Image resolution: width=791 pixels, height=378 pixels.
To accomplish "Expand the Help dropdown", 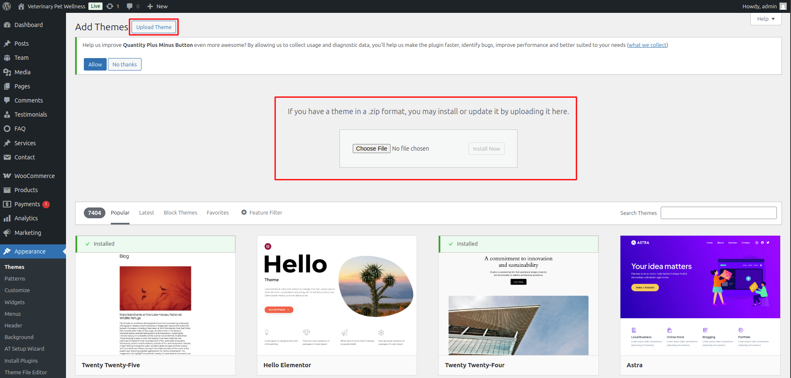I will click(766, 19).
